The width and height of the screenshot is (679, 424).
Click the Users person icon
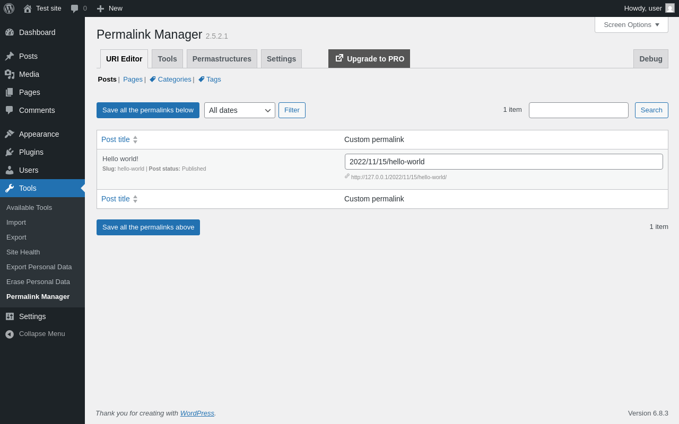10,170
